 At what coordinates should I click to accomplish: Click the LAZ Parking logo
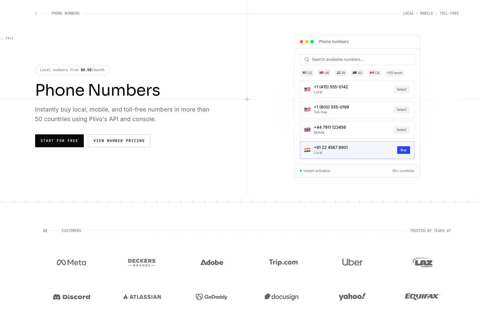[x=423, y=262]
